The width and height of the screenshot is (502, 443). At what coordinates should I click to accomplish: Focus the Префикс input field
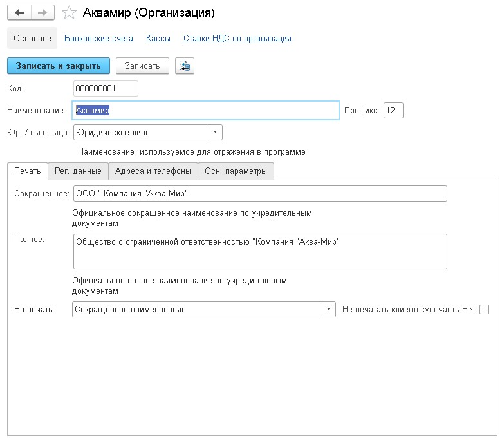click(x=393, y=111)
